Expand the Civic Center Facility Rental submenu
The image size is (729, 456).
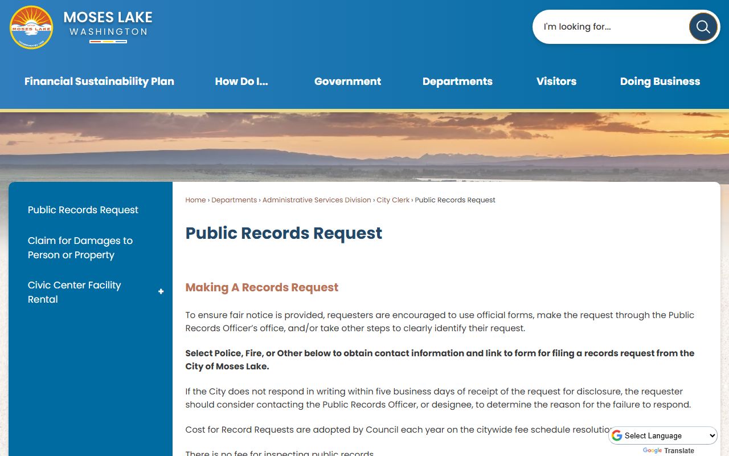click(x=161, y=292)
